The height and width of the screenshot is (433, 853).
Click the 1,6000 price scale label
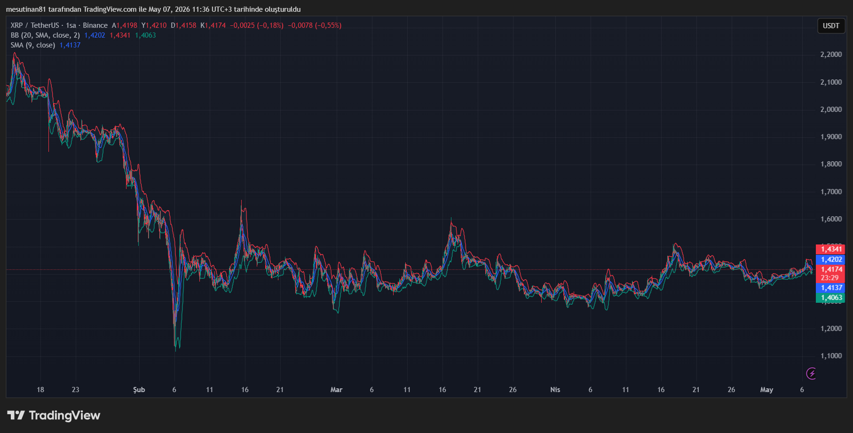tap(831, 219)
